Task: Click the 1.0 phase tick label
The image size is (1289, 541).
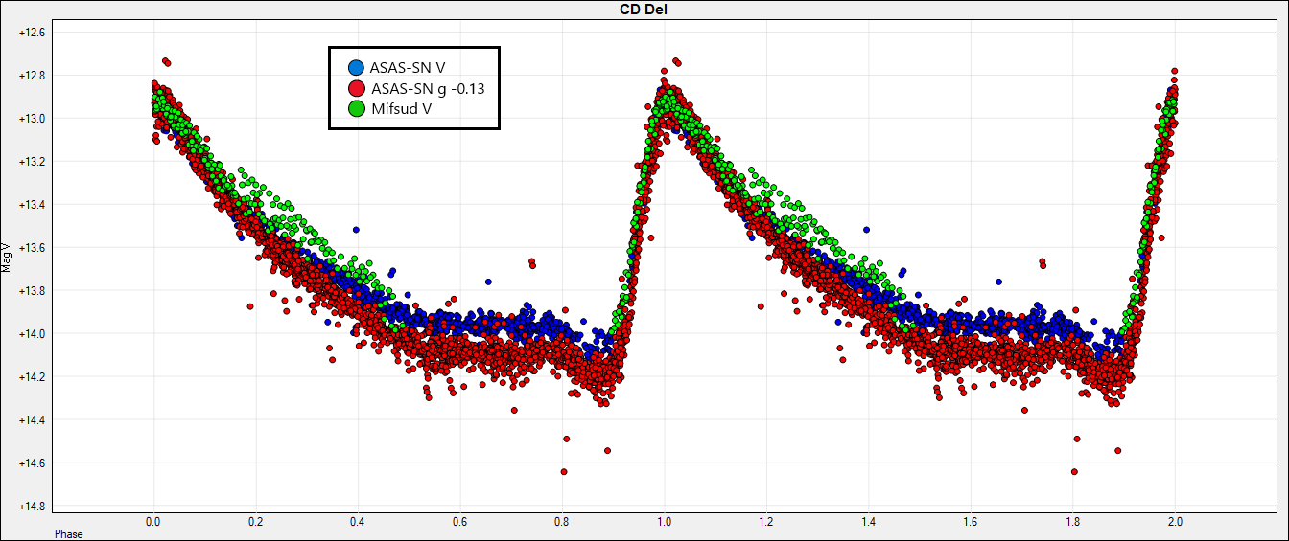Action: (664, 522)
